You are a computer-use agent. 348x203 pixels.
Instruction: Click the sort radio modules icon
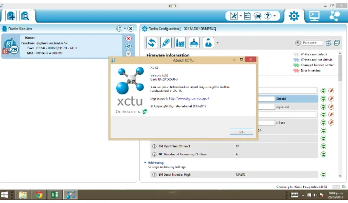pos(119,29)
